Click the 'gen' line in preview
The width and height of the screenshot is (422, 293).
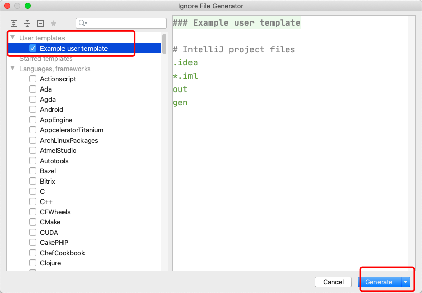coord(180,103)
